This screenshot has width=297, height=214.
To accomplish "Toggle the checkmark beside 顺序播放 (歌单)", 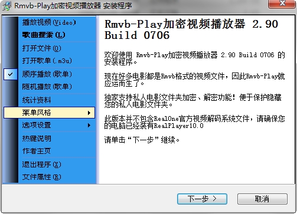I will [x=11, y=74].
